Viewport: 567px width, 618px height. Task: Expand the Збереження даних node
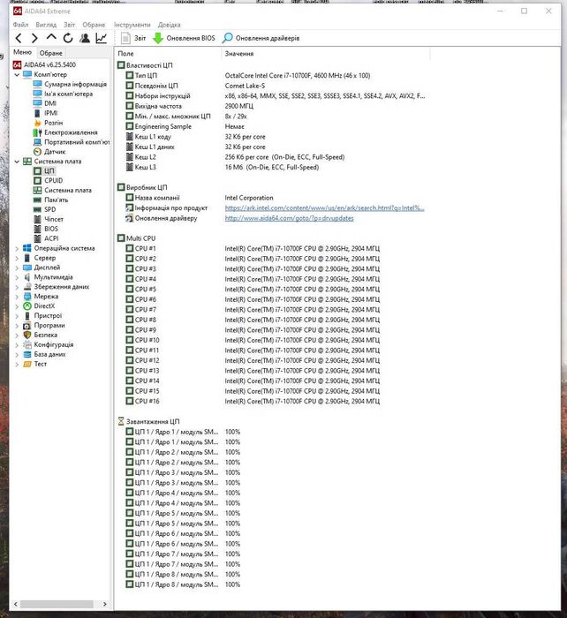(x=17, y=287)
